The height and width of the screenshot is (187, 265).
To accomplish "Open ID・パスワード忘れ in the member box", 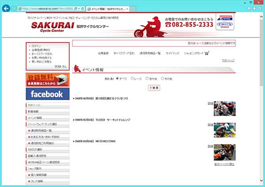I will [42, 54].
